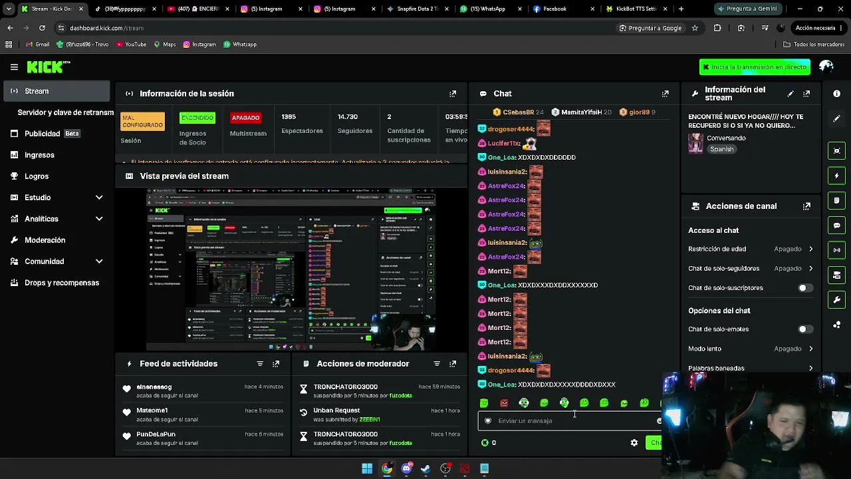The height and width of the screenshot is (479, 851).
Task: Open the Todos los marcadores folder
Action: pyautogui.click(x=814, y=45)
